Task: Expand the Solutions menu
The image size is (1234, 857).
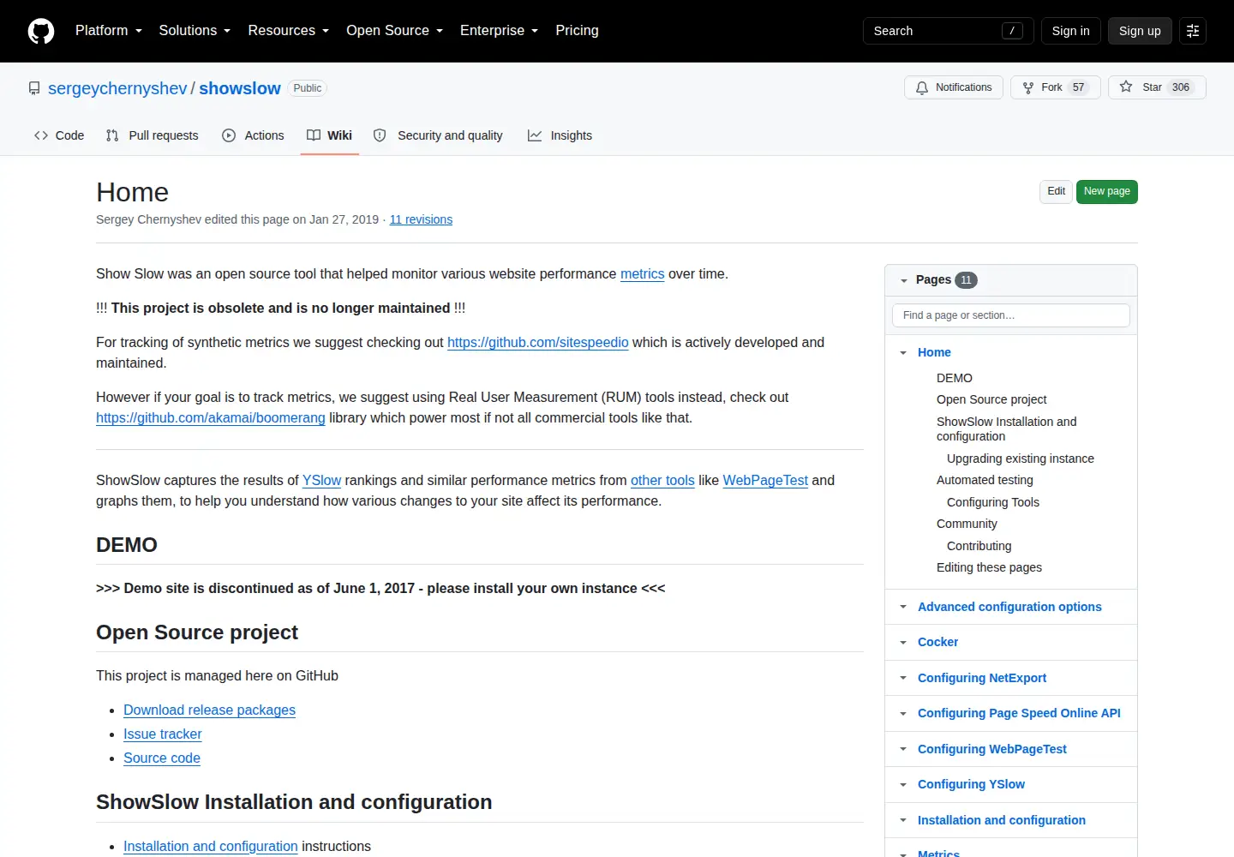Action: click(195, 31)
